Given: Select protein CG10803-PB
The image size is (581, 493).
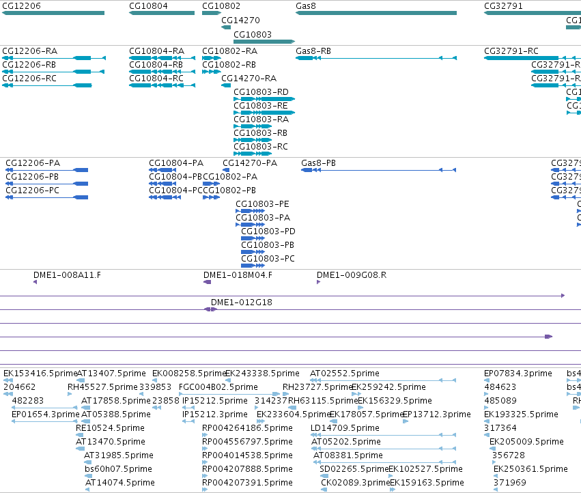Looking at the screenshot, I should point(253,252).
